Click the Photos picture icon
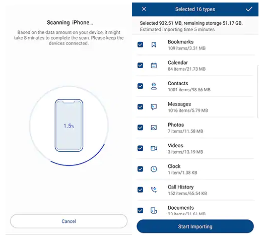Image resolution: width=264 pixels, height=239 pixels. (x=154, y=128)
